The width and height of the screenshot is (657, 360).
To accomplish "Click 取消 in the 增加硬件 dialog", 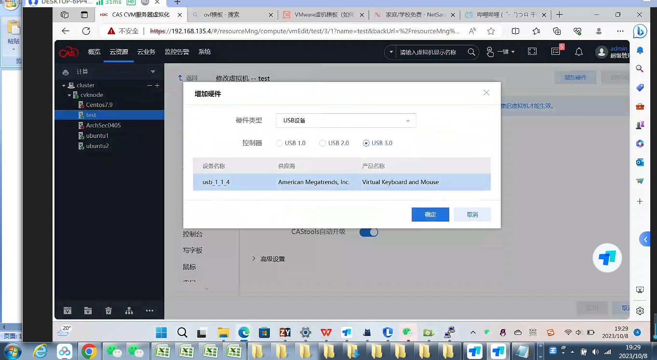I will click(x=472, y=214).
